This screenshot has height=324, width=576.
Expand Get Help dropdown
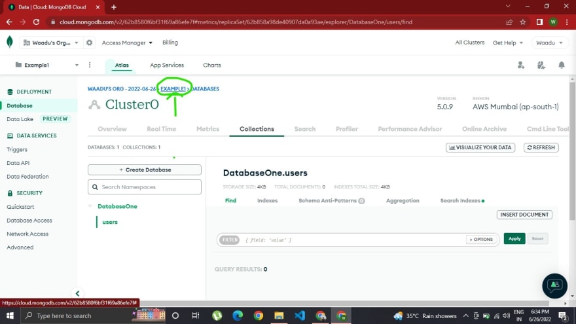pyautogui.click(x=508, y=43)
